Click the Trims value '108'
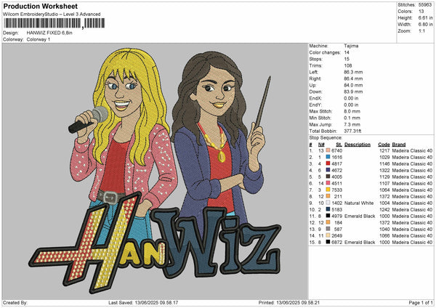The width and height of the screenshot is (436, 308). click(348, 65)
